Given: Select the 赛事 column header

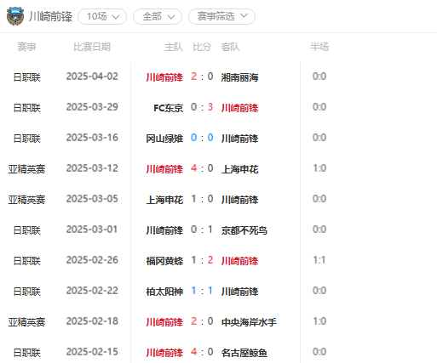Looking at the screenshot, I should pos(26,47).
